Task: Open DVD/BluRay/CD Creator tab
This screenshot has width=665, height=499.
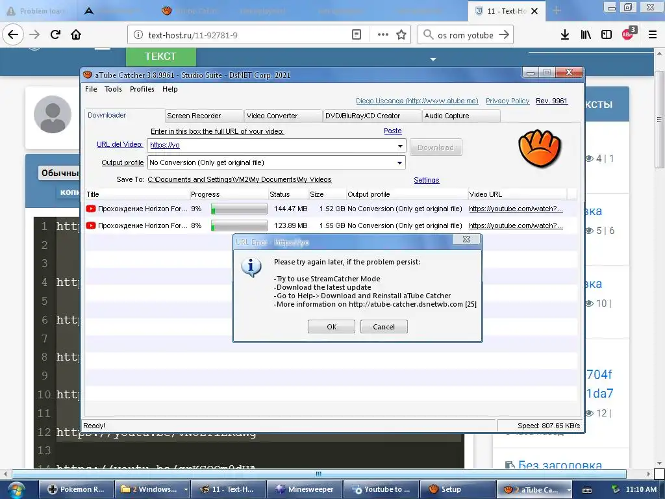Action: (x=372, y=116)
